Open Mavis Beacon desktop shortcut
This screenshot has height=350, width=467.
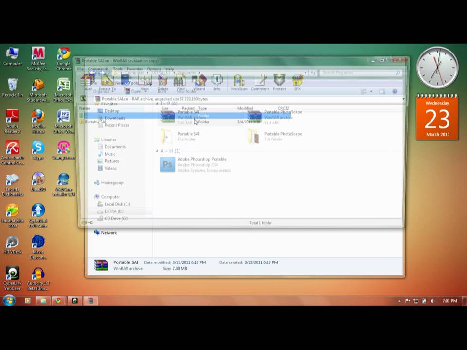click(x=38, y=247)
